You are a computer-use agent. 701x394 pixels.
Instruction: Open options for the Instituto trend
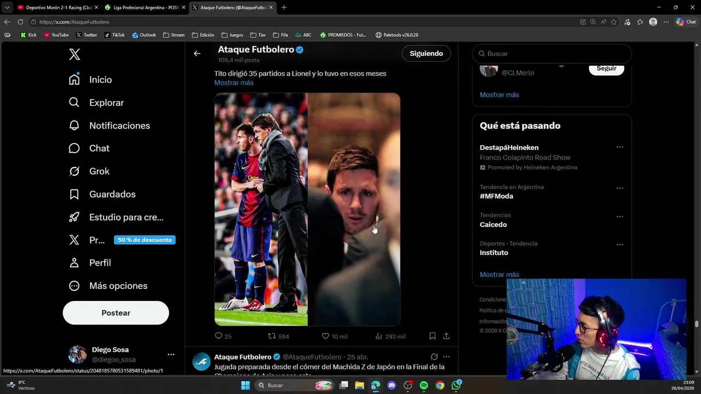point(619,245)
